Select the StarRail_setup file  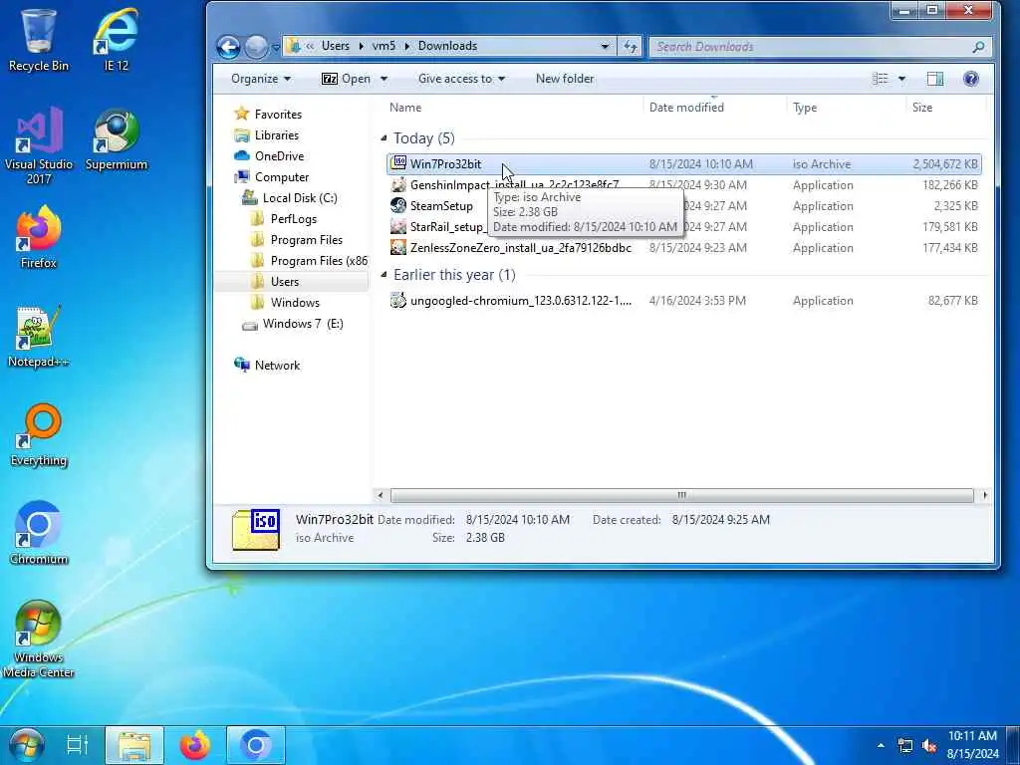tap(683, 226)
